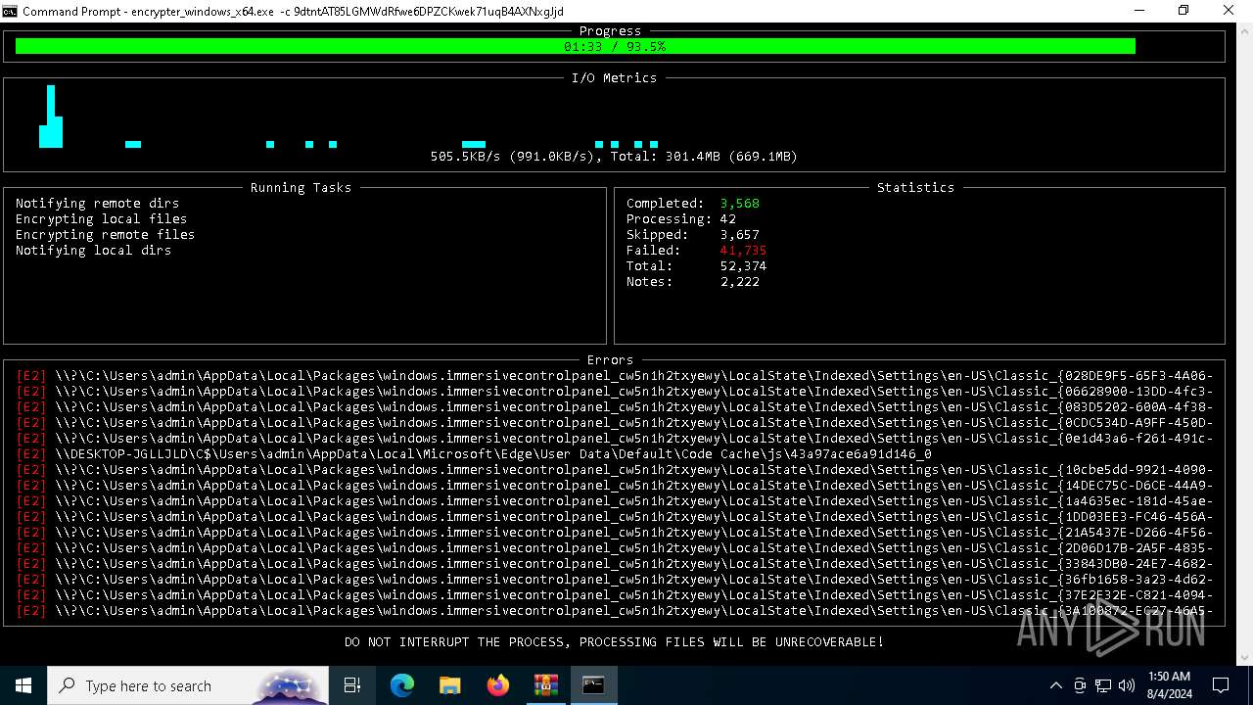Click the Completed count 3,568
1253x705 pixels.
(x=739, y=204)
